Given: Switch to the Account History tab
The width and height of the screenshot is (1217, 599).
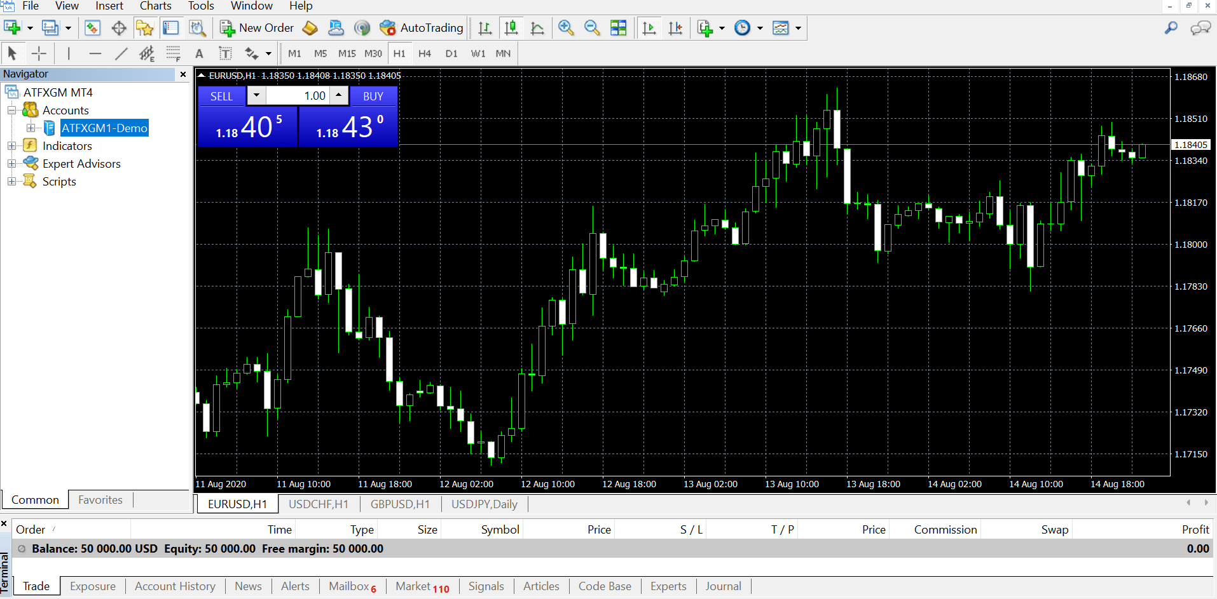Looking at the screenshot, I should 175,586.
